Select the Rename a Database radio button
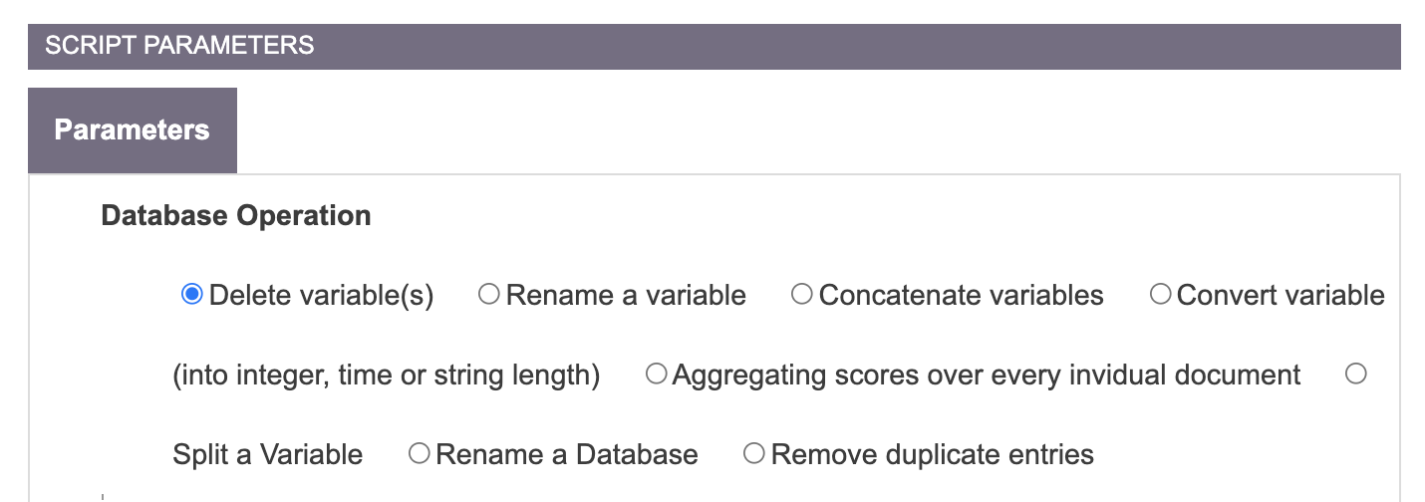The image size is (1425, 502). tap(420, 454)
